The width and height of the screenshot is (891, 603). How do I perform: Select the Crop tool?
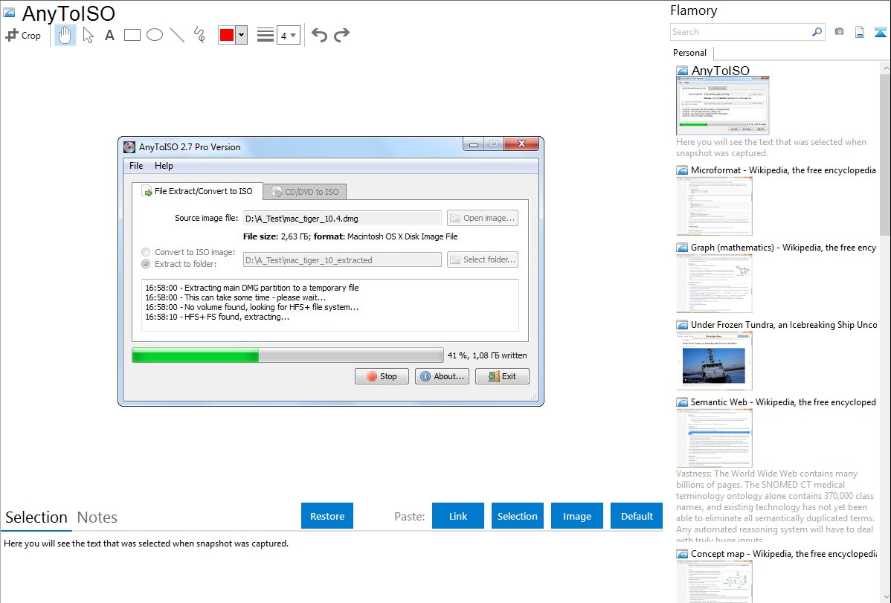coord(23,35)
